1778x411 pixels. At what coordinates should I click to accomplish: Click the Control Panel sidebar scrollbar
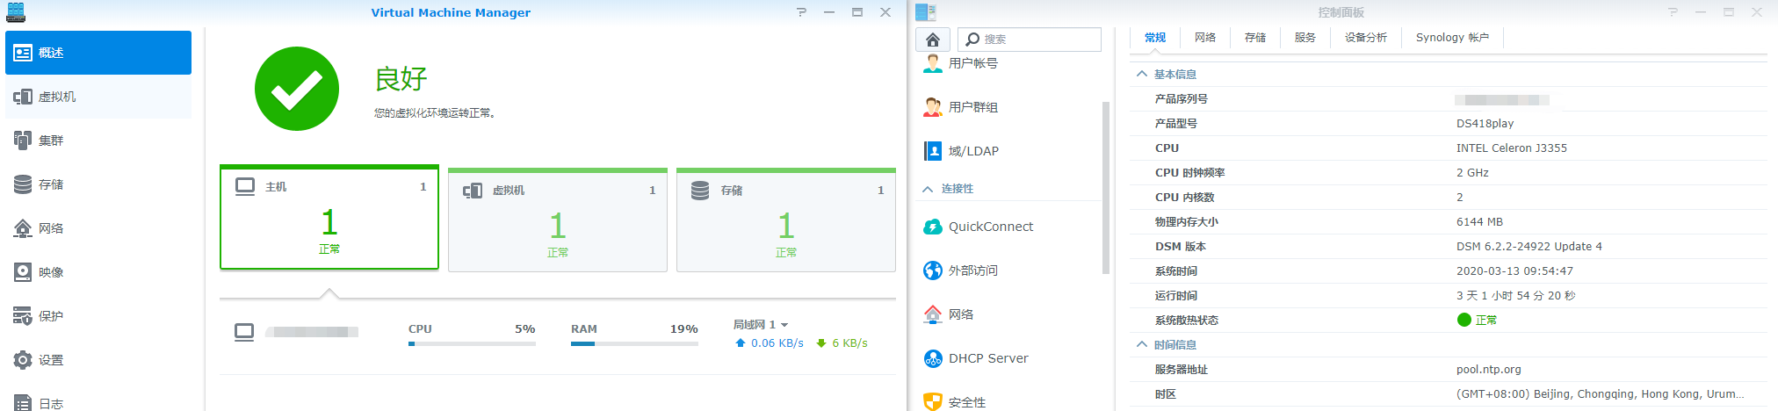point(1106,188)
